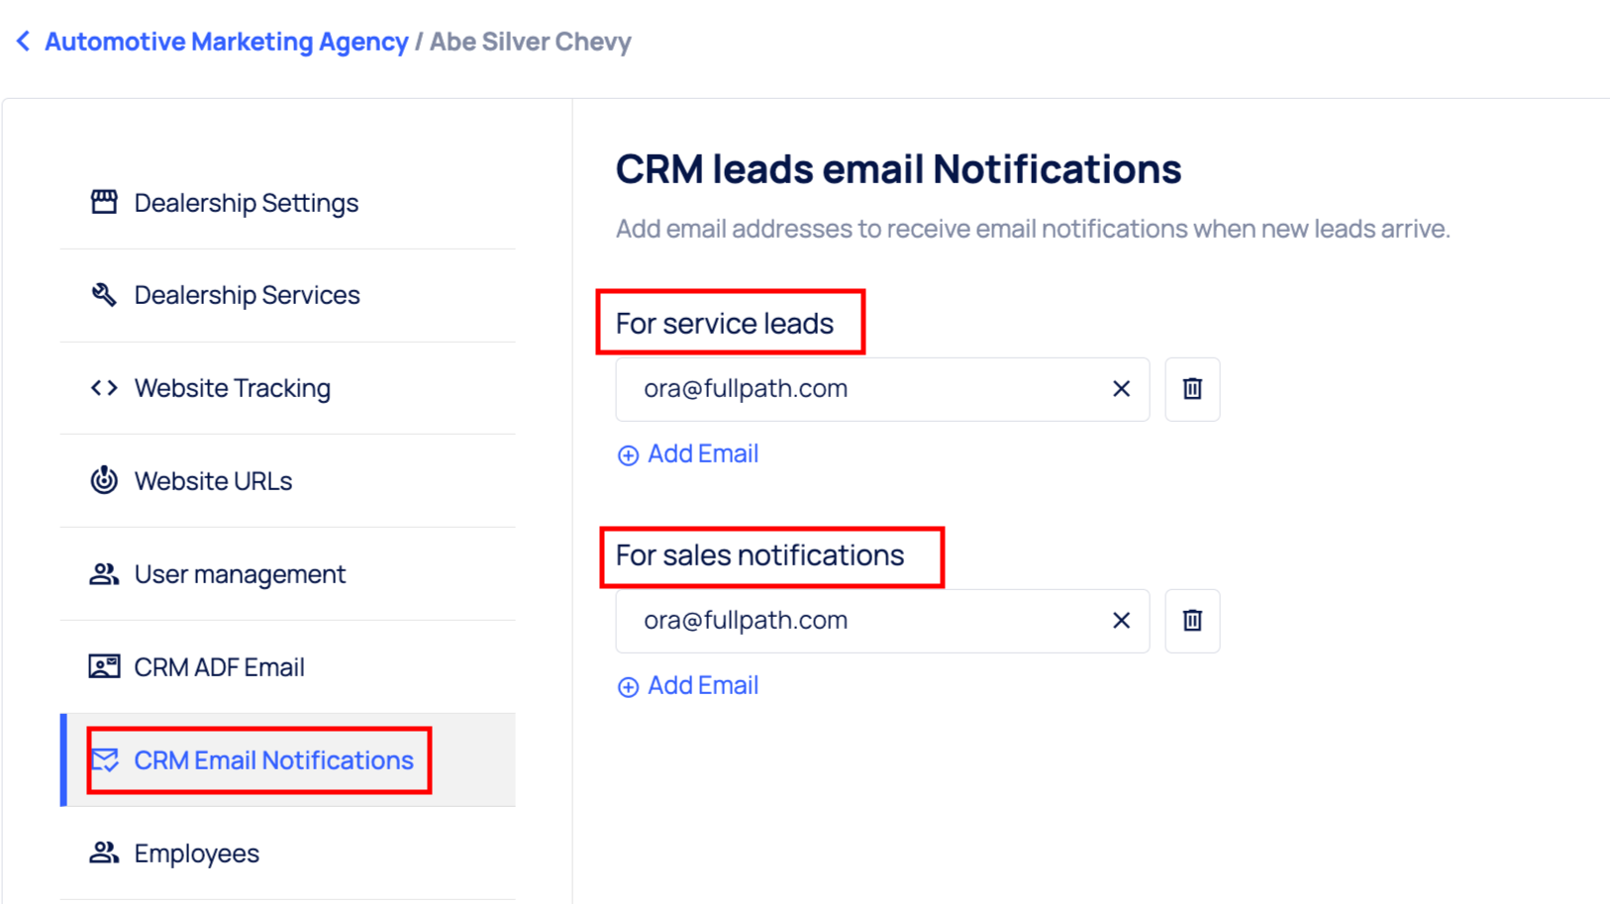Click the Website URLs power icon

105,479
